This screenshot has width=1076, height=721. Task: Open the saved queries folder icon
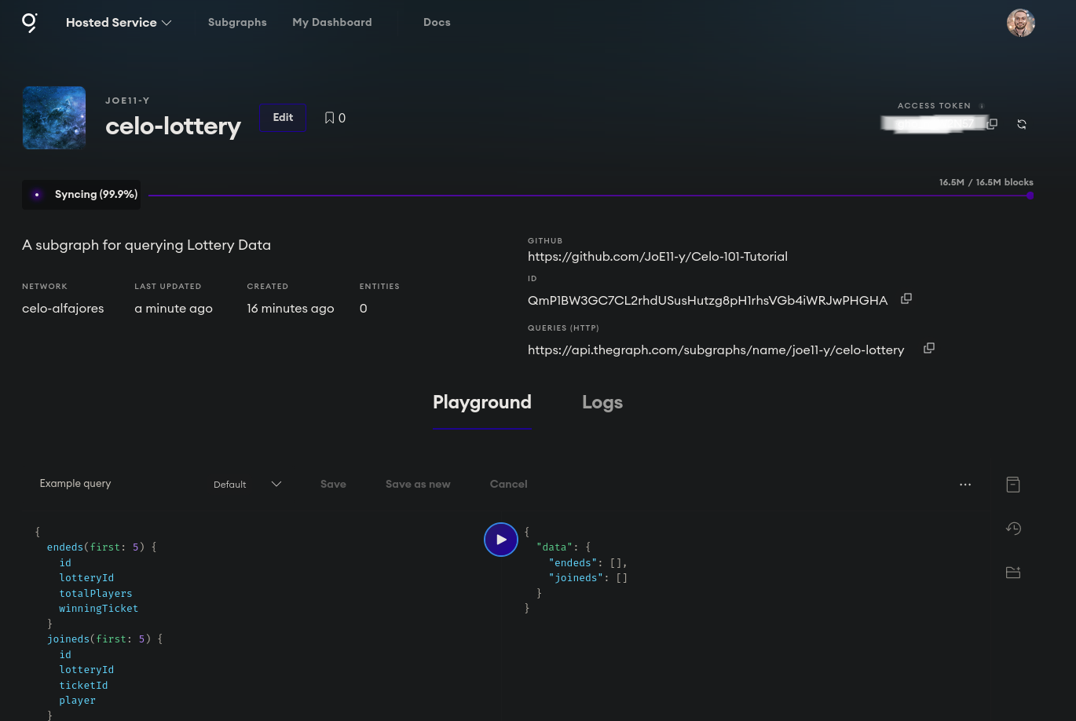pos(1013,573)
